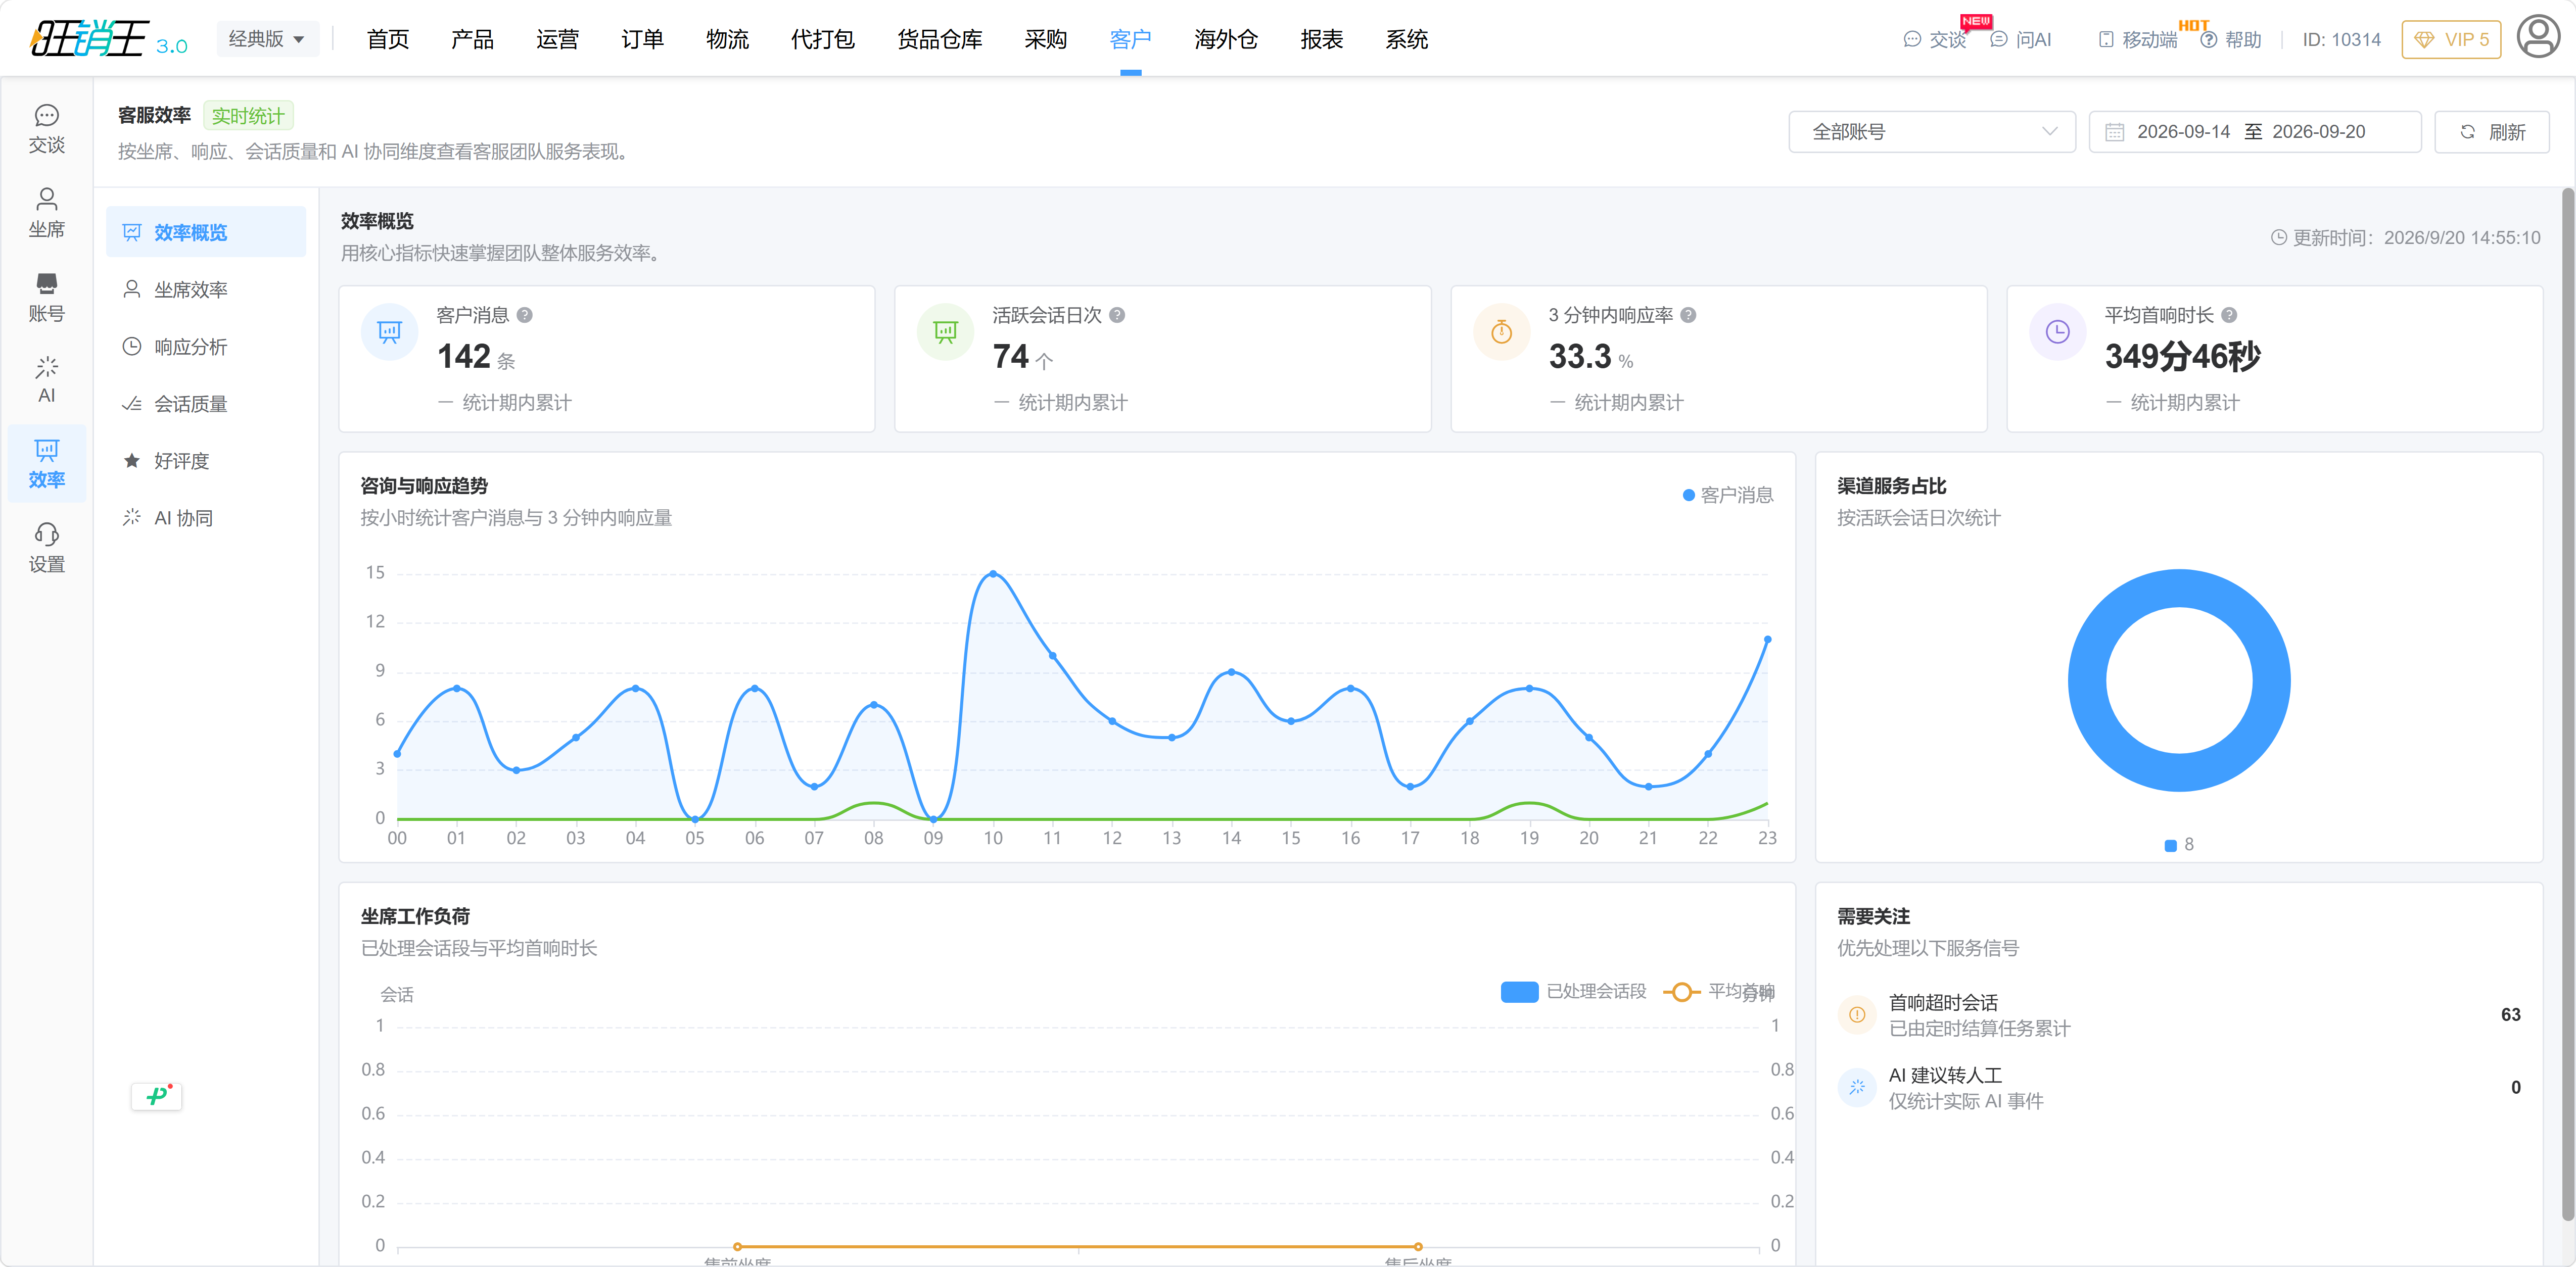Open the 报表 top navigation menu
2576x1267 pixels.
1321,39
